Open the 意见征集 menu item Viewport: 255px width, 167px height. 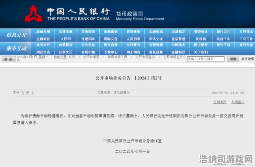coord(156,52)
